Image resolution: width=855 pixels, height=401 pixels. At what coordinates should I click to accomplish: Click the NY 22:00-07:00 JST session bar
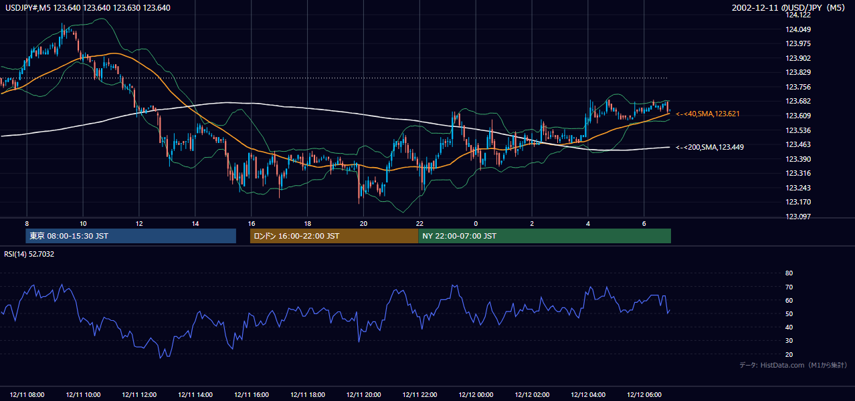pos(545,236)
